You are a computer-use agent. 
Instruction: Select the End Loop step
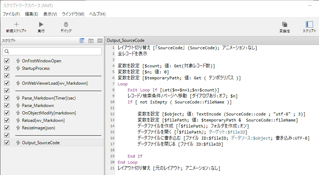click(x=128, y=162)
